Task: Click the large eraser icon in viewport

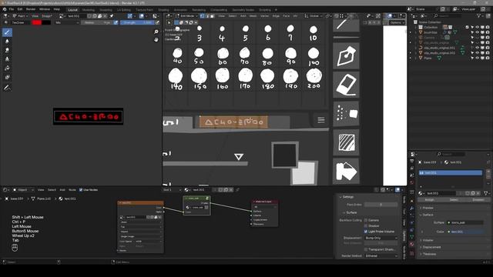Action: 346,85
